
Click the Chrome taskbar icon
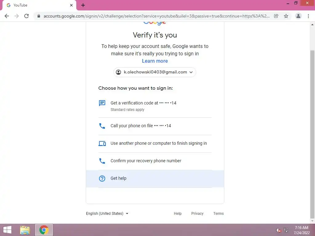(x=44, y=230)
